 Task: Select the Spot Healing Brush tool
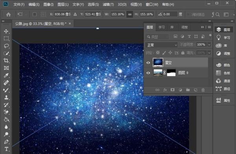(x=6, y=83)
